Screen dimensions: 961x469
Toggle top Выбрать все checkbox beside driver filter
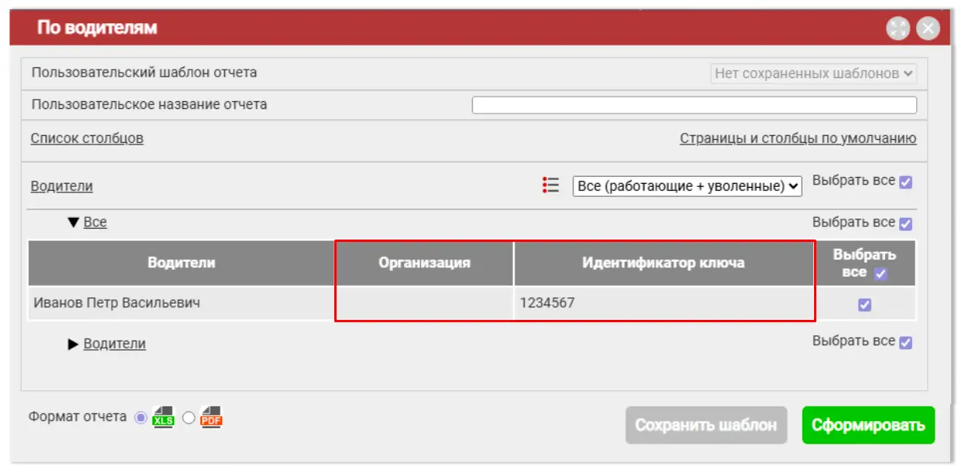[x=906, y=182]
